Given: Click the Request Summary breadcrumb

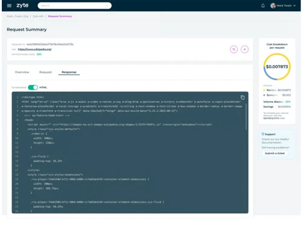Looking at the screenshot, I should [x=60, y=16].
